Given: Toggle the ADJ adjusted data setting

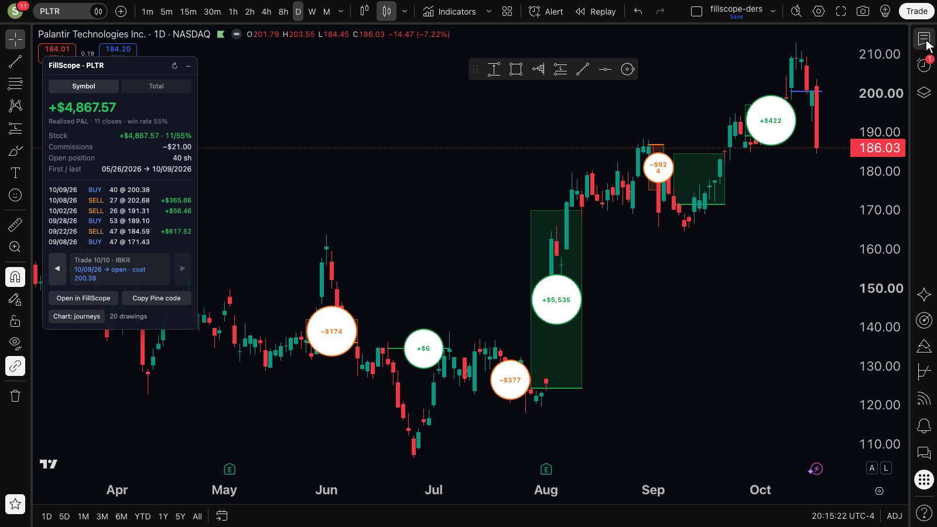Looking at the screenshot, I should coord(894,516).
